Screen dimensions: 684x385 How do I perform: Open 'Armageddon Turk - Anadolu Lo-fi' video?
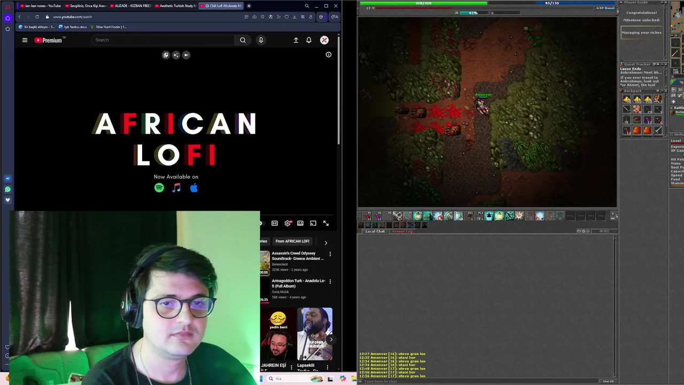(x=298, y=283)
